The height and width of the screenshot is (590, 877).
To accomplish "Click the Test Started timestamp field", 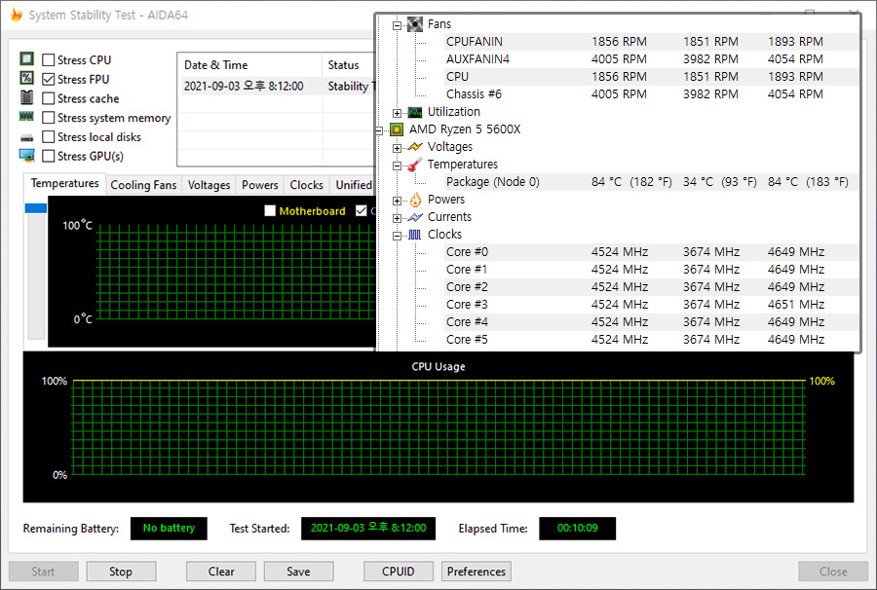I will [x=368, y=528].
